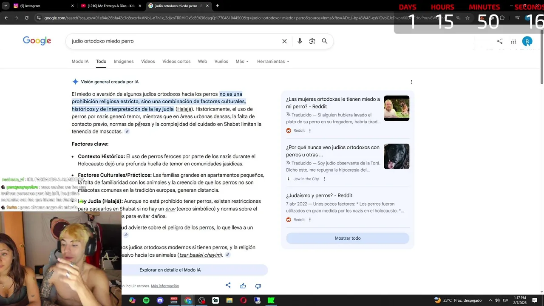Open Discord from the taskbar
Viewport: 544px width, 306px height.
160,300
